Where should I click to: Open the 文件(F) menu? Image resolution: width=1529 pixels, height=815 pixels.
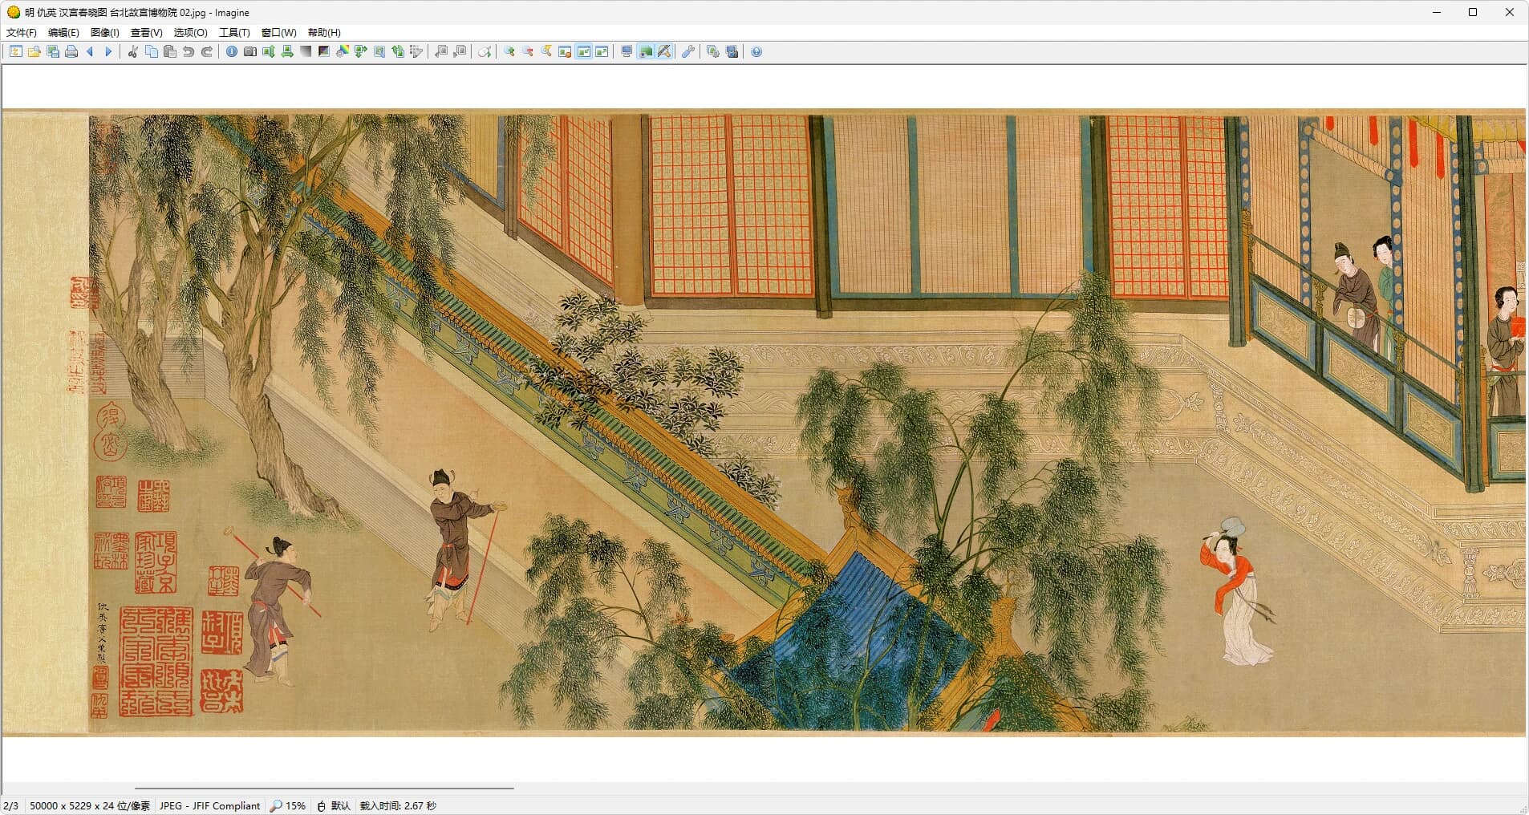pos(22,33)
